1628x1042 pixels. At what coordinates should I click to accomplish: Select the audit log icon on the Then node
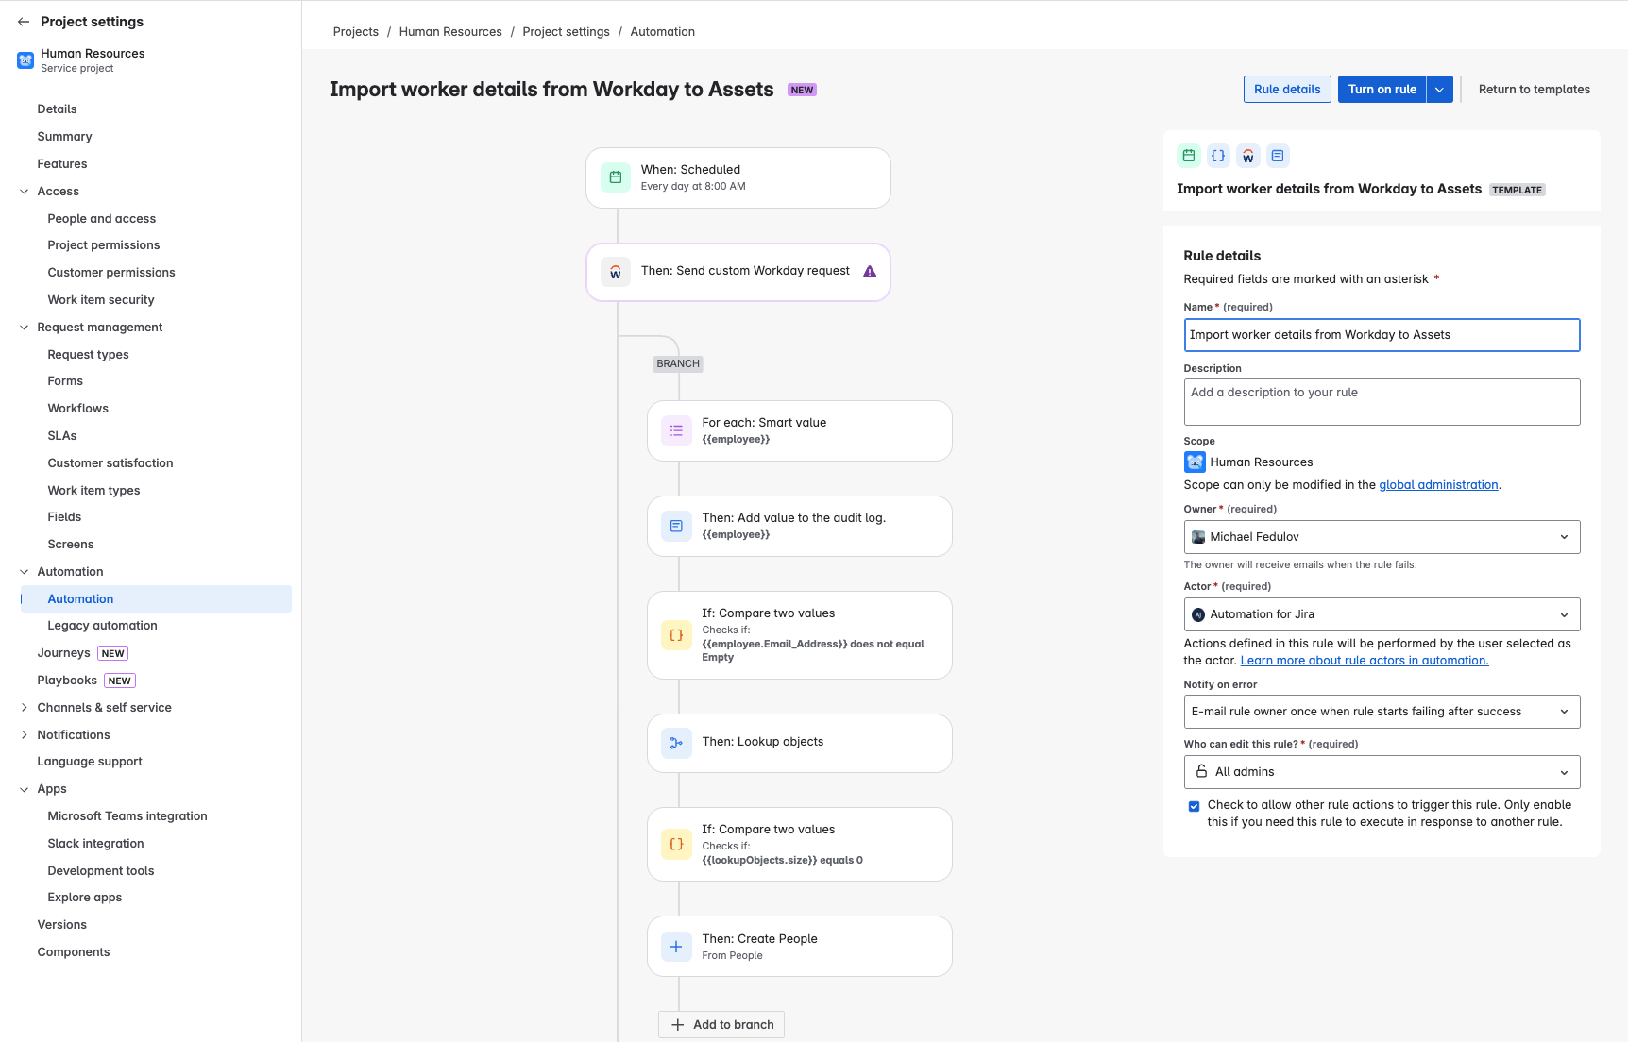(x=676, y=526)
